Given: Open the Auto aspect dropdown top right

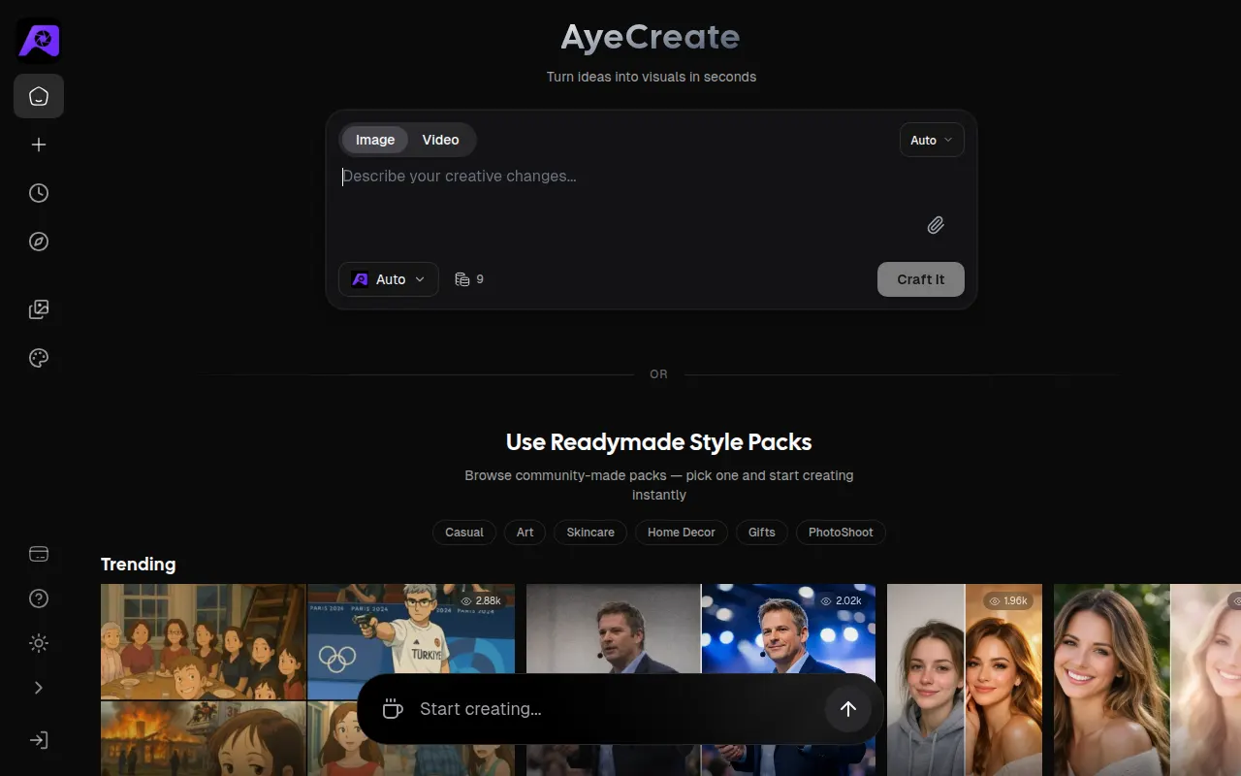Looking at the screenshot, I should coord(932,140).
